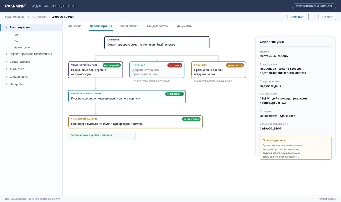Click the проверяется status badge
The width and height of the screenshot is (341, 202).
tap(235, 65)
